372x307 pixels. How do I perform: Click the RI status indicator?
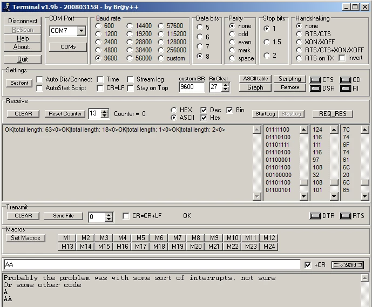[346, 88]
